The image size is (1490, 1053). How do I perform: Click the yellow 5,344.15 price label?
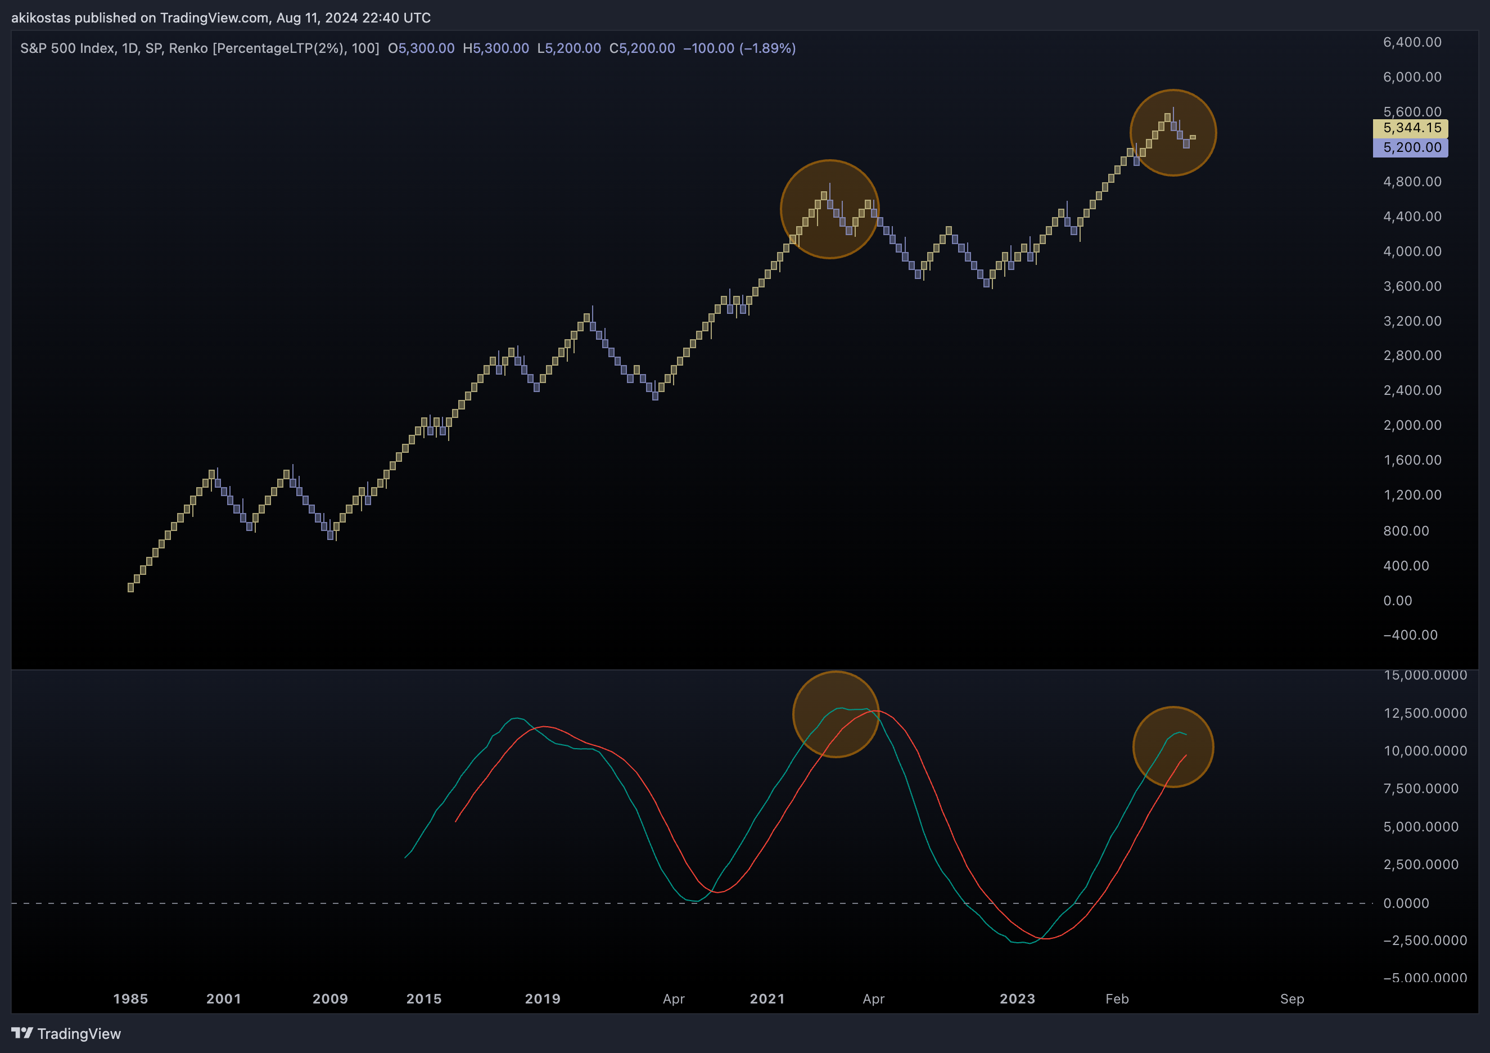pos(1411,128)
